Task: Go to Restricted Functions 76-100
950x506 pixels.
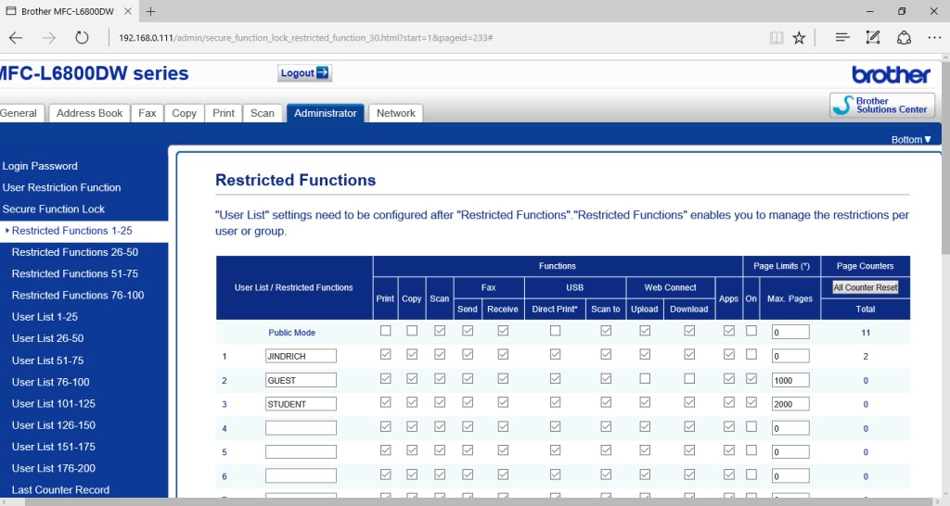Action: click(x=78, y=296)
